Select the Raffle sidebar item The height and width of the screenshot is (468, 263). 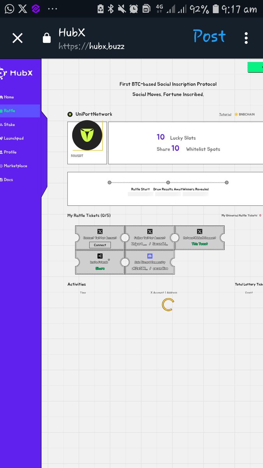19,111
